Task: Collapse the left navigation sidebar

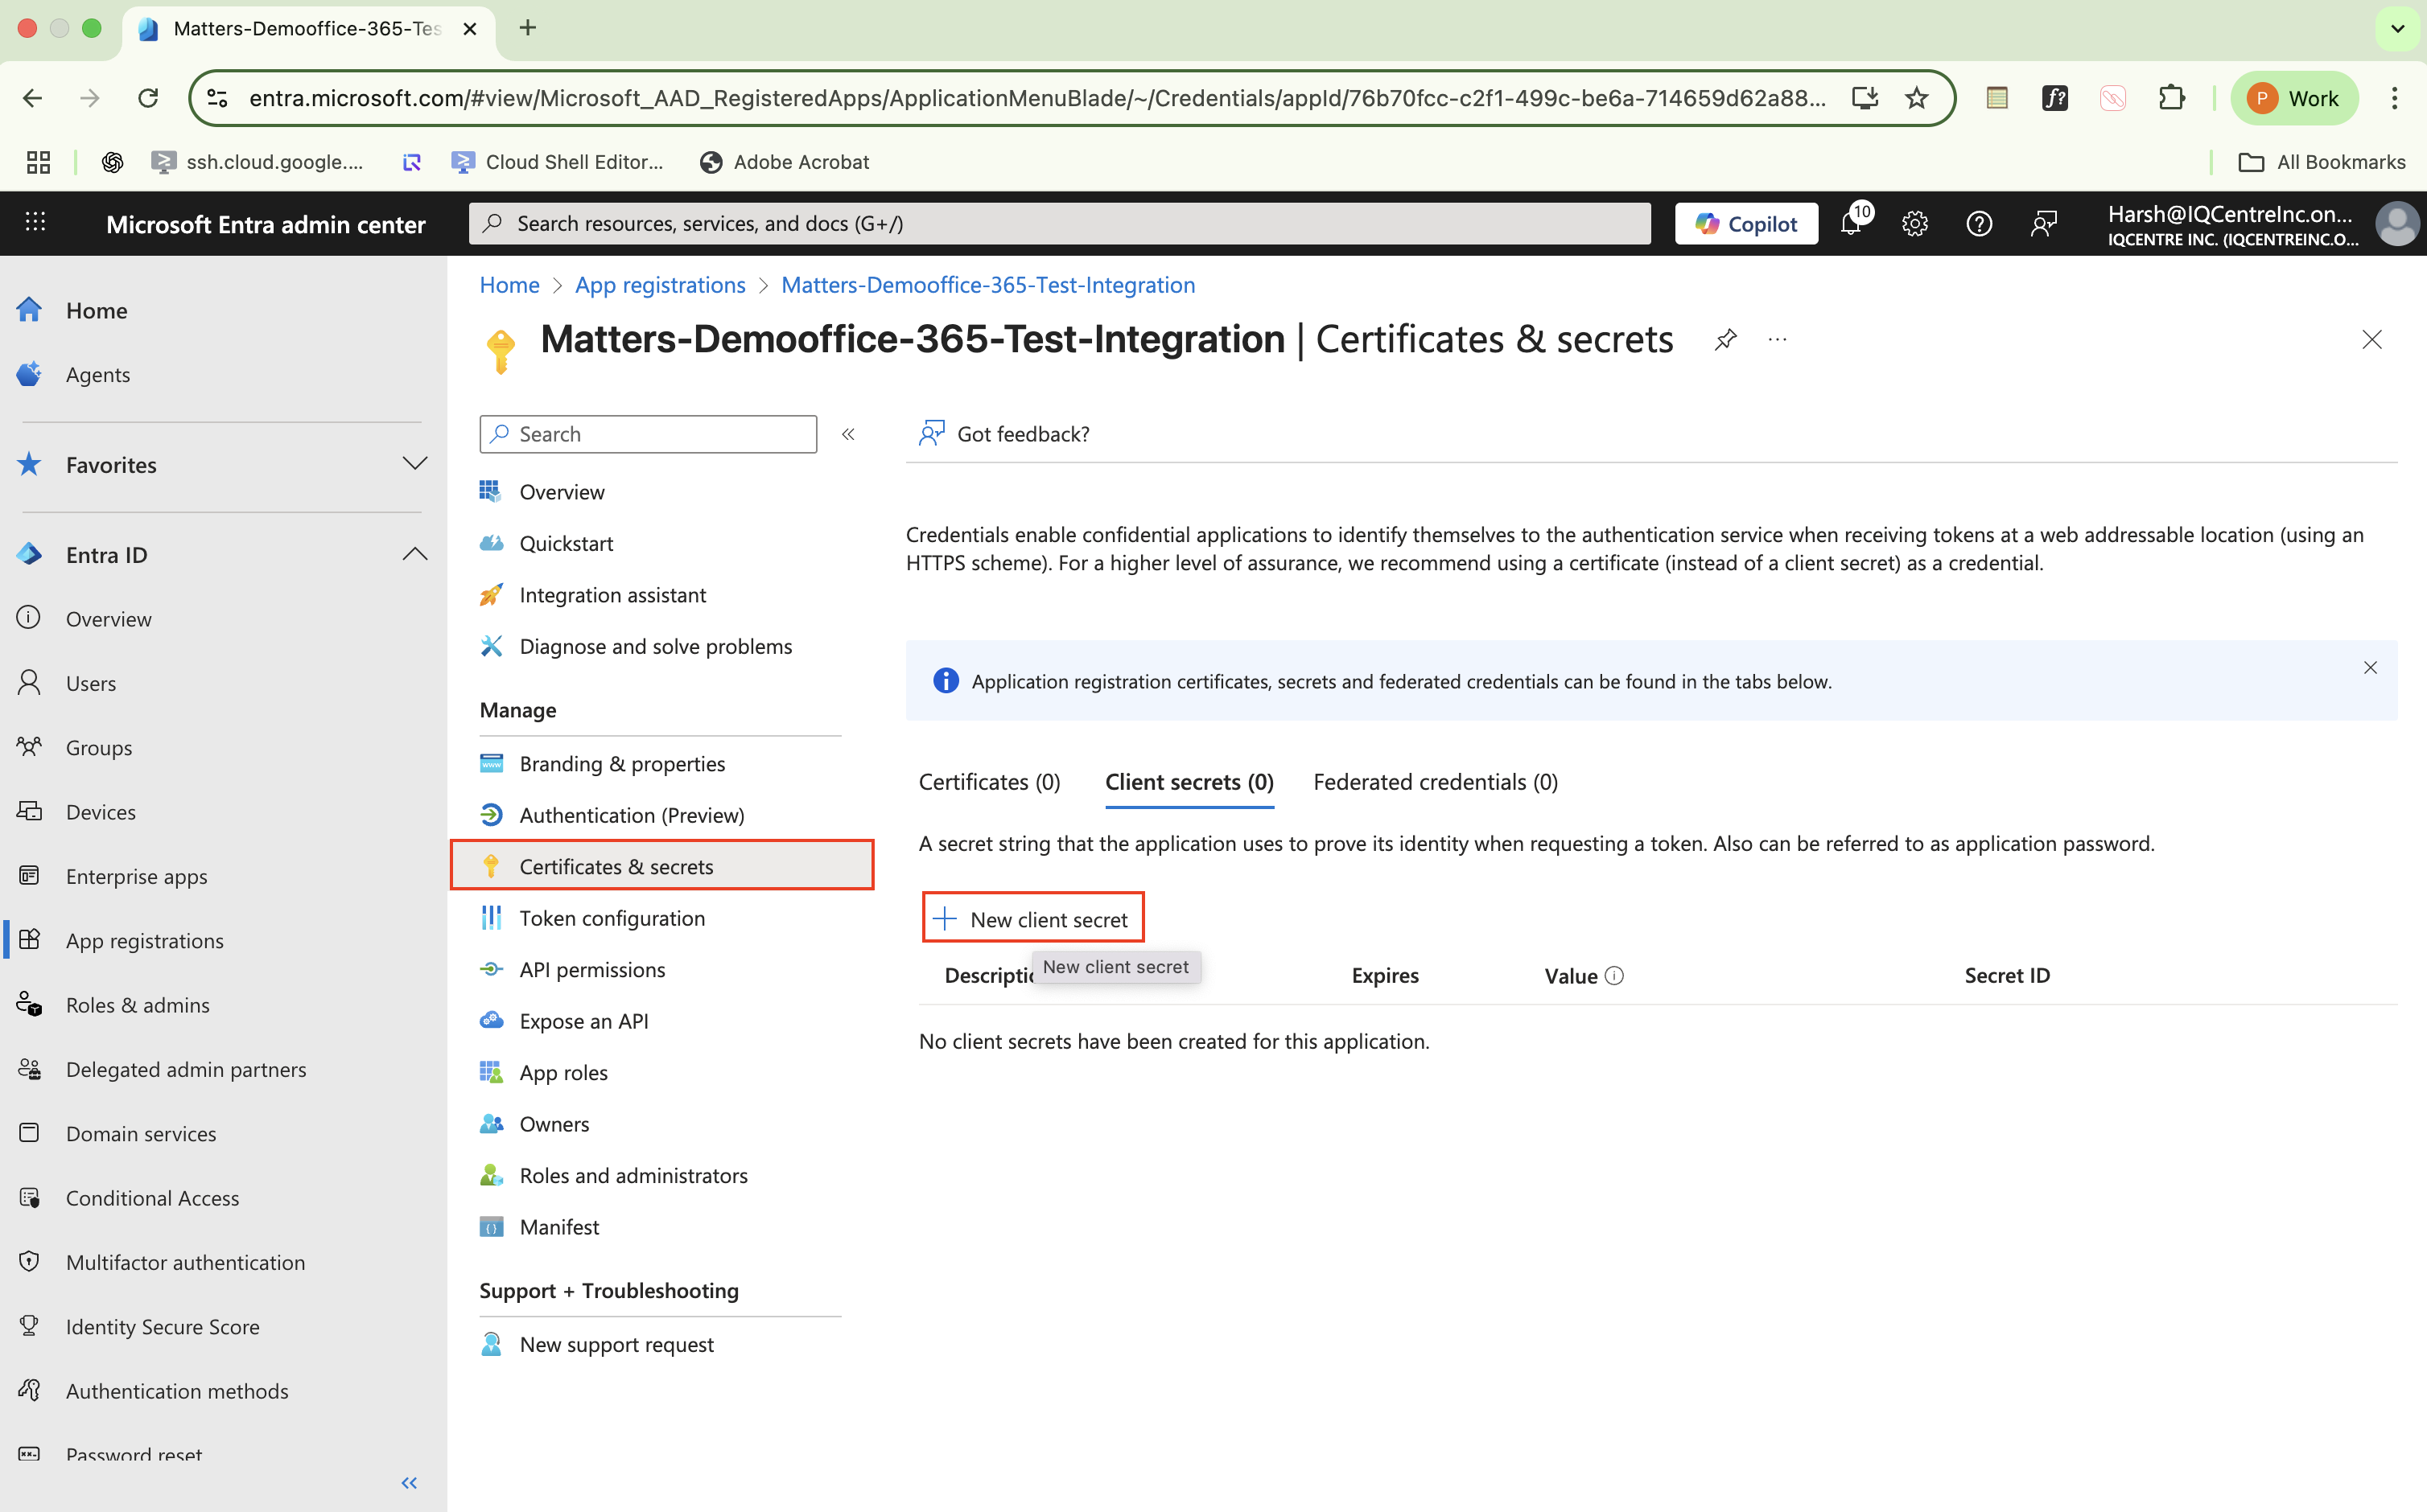Action: click(x=409, y=1482)
